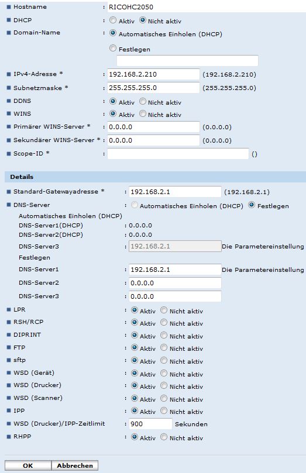The width and height of the screenshot is (306, 473).
Task: Click current IPv4 value (192.168.2.210) text
Action: point(229,74)
